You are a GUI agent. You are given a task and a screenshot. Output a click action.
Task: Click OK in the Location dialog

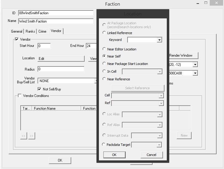click(x=114, y=155)
